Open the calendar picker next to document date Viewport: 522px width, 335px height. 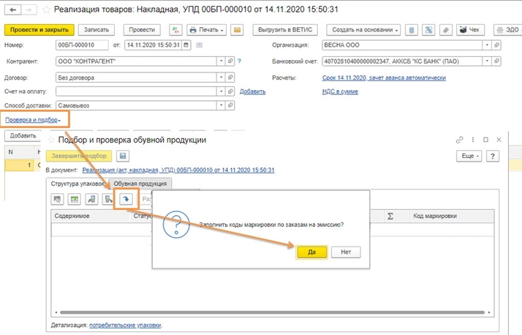coord(188,45)
